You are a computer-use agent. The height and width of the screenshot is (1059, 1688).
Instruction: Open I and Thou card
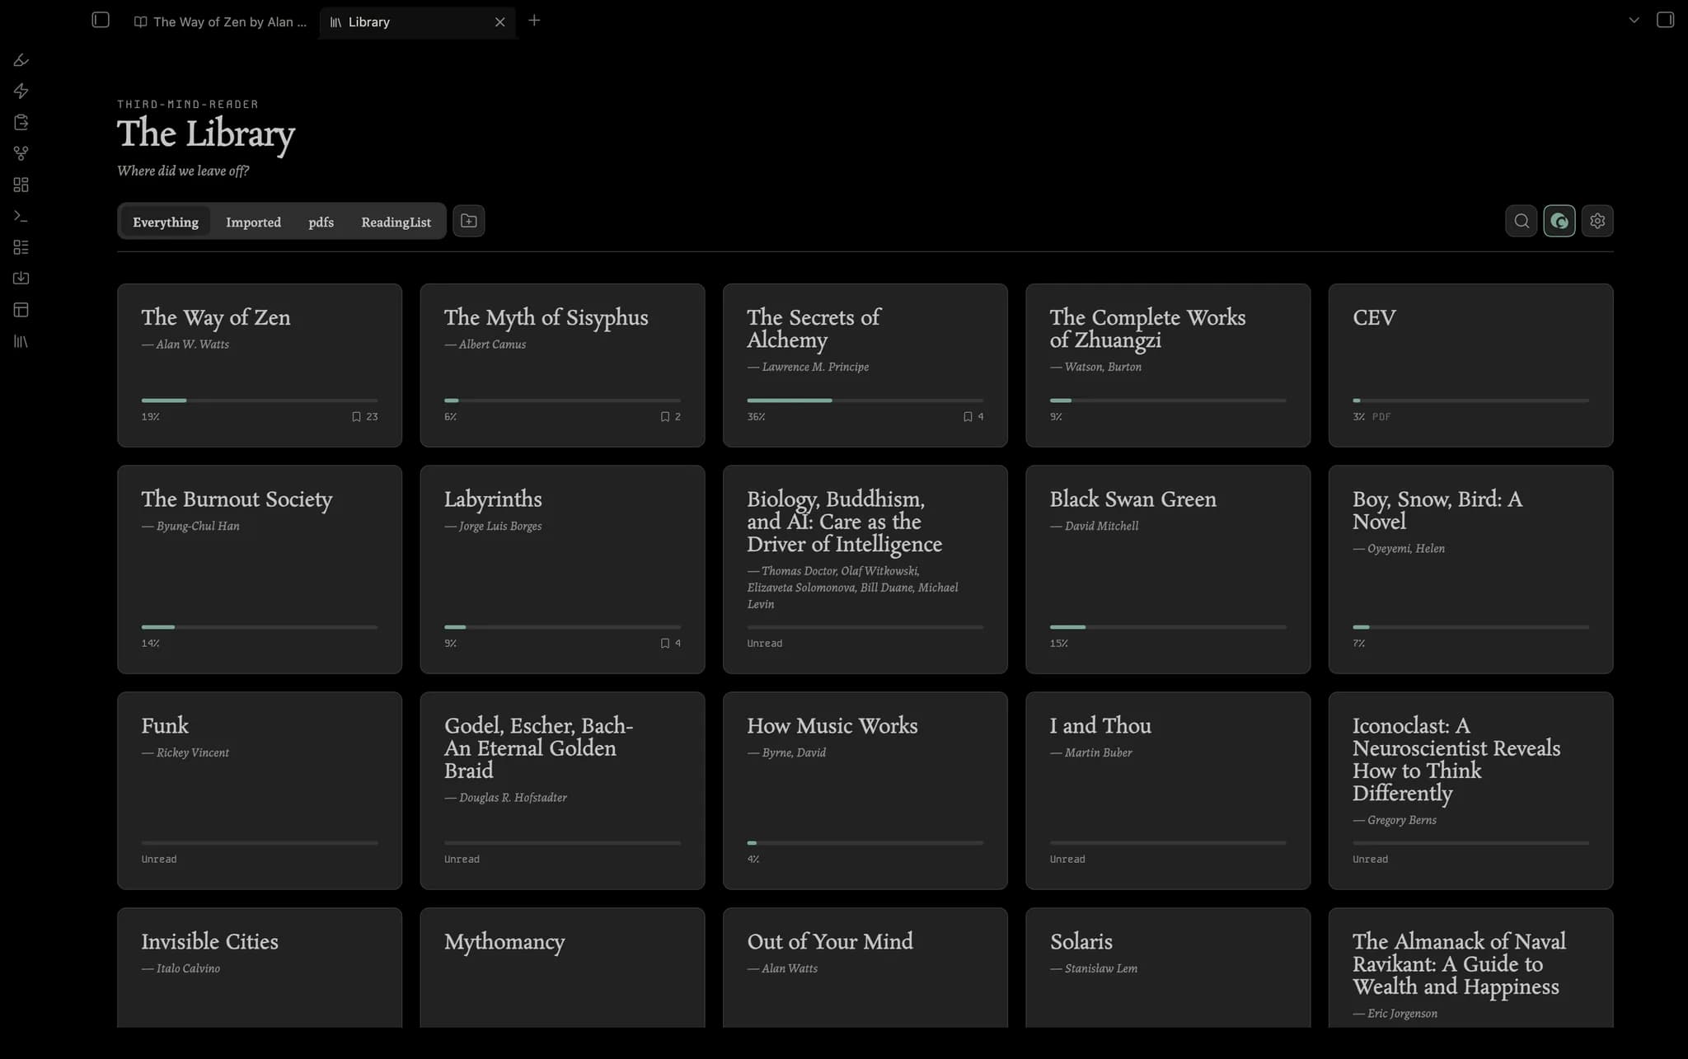pyautogui.click(x=1168, y=790)
